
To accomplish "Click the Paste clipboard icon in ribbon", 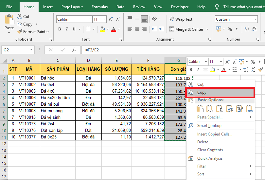I will coord(9,20).
